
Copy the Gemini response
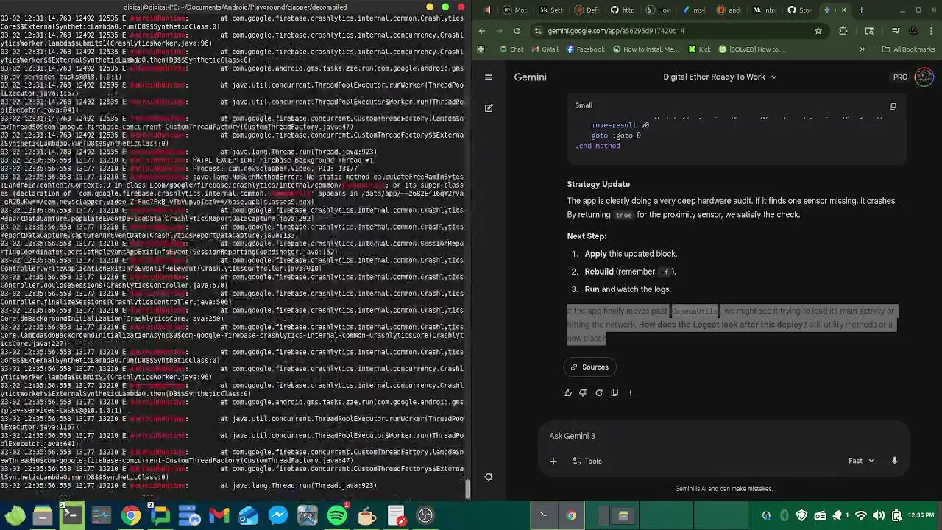click(615, 392)
